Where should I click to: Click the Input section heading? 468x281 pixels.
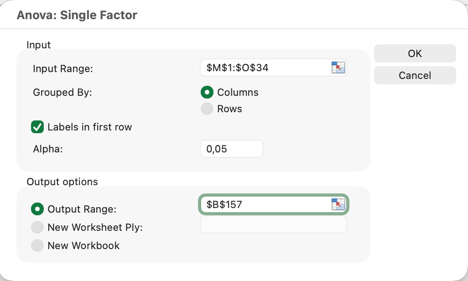pos(39,45)
